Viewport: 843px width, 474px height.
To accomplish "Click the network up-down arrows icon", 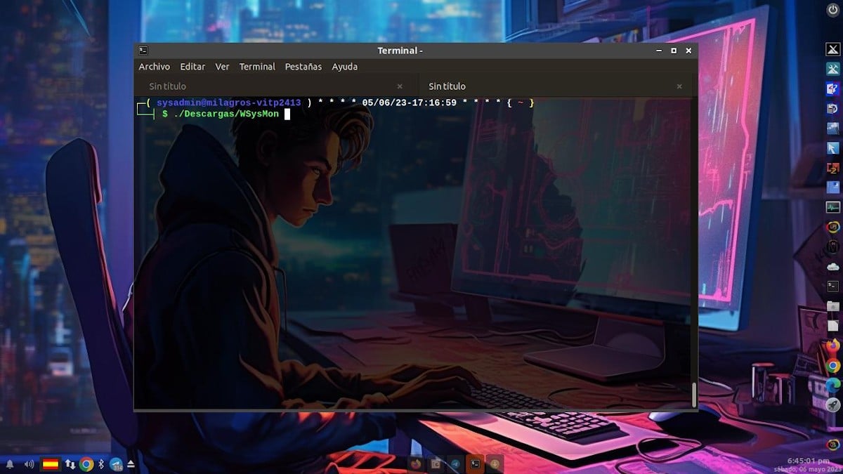I will pyautogui.click(x=70, y=464).
